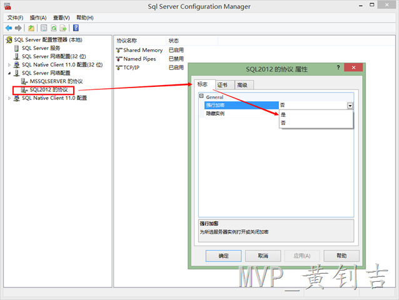Click the 协议名称 column header
Screen dimensions: 399x300
tap(140, 41)
